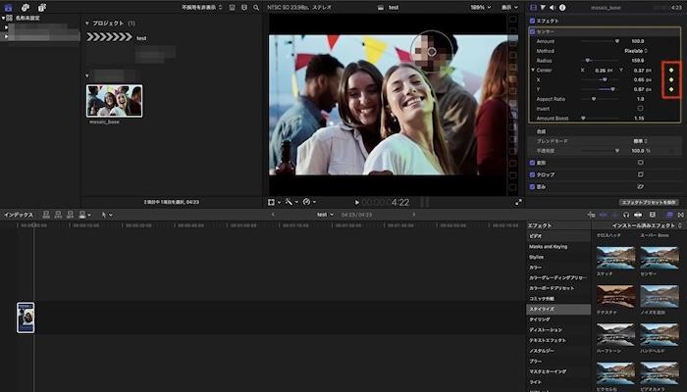Click the fullscreen viewer arrows icon
The image size is (687, 392).
click(519, 202)
